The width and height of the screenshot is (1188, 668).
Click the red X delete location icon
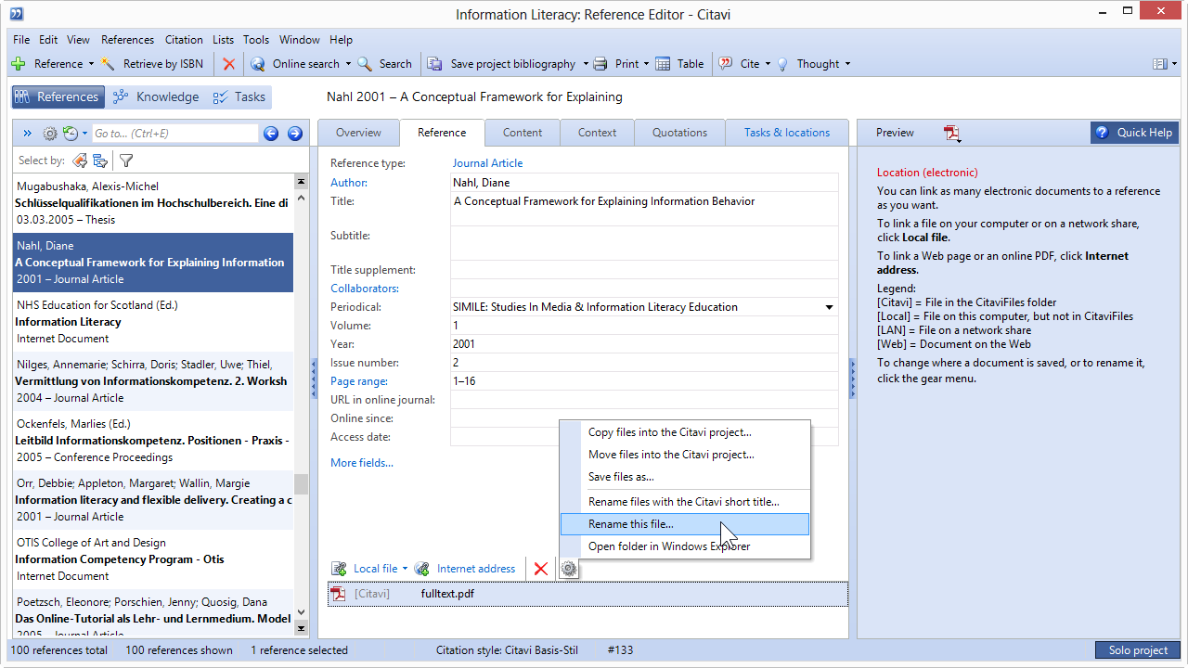point(540,569)
